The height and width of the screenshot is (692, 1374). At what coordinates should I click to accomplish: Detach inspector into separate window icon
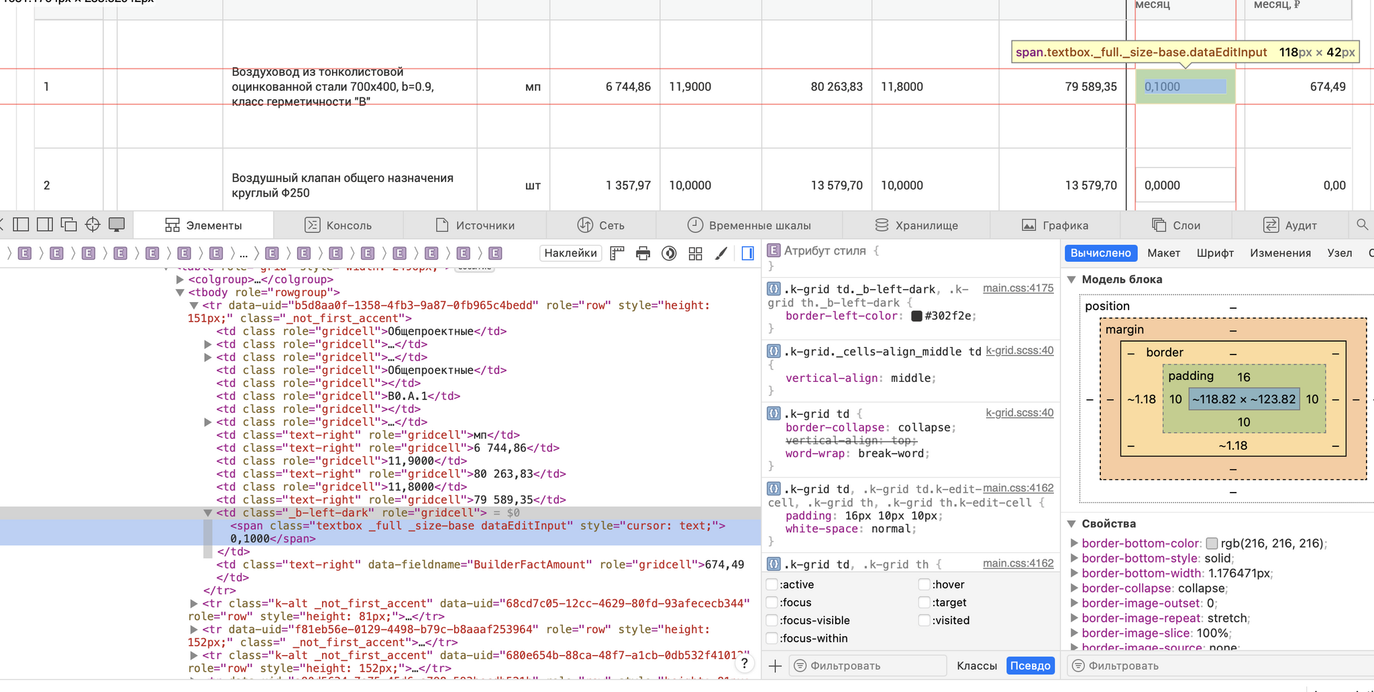pyautogui.click(x=68, y=225)
